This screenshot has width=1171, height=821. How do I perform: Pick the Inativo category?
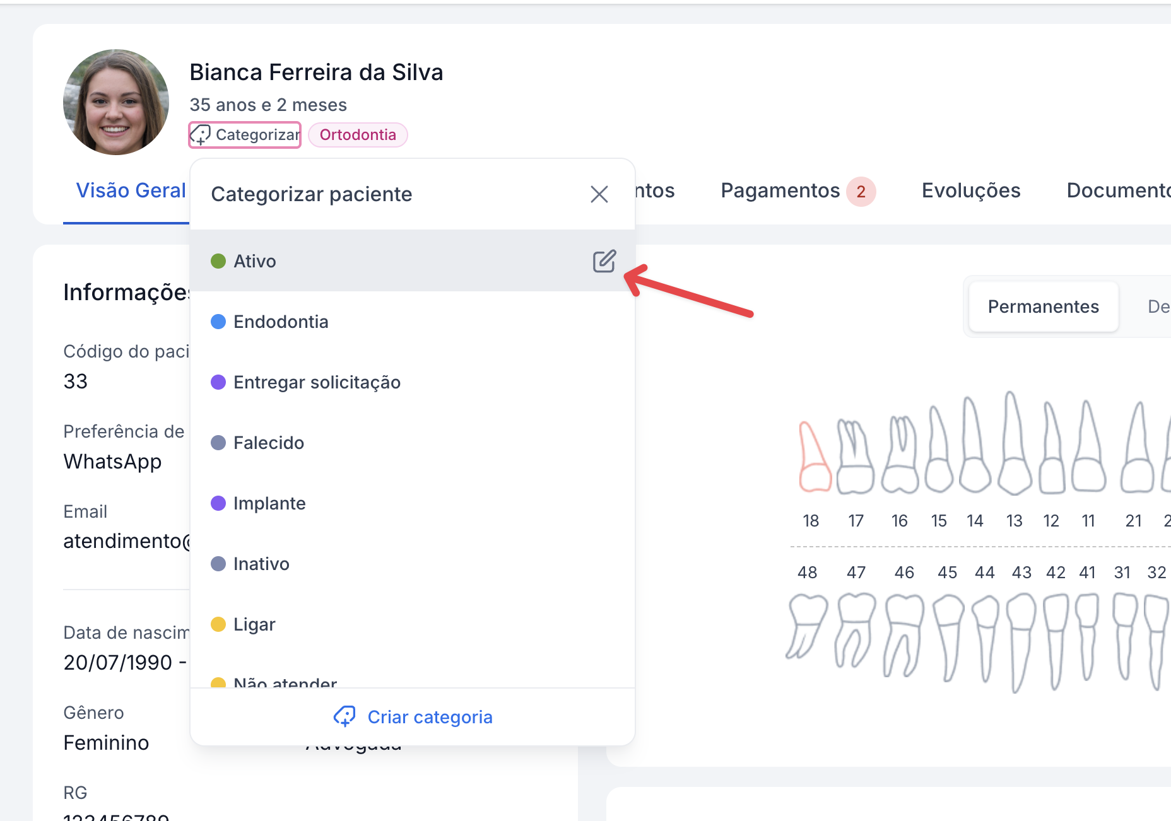(x=261, y=564)
